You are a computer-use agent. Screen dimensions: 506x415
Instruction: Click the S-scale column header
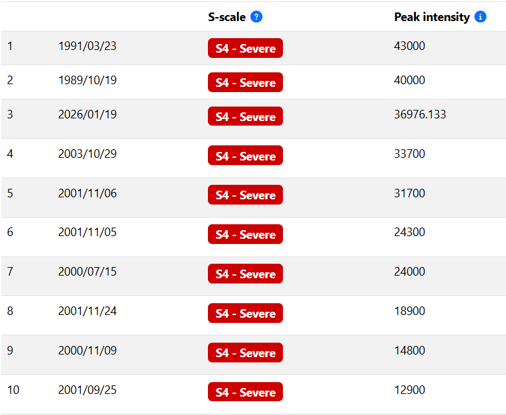[226, 16]
